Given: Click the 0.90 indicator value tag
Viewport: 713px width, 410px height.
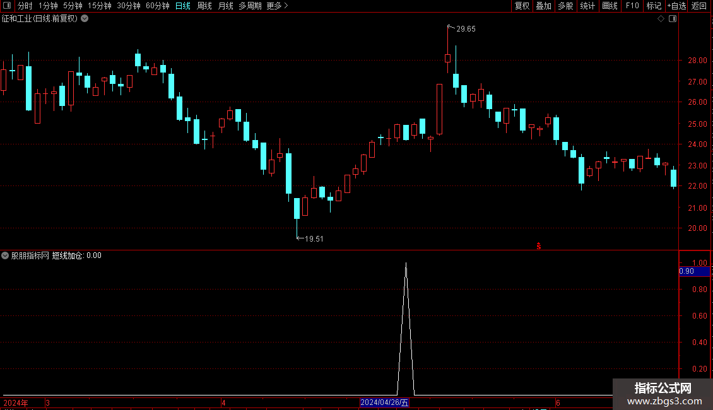Looking at the screenshot, I should click(x=694, y=271).
